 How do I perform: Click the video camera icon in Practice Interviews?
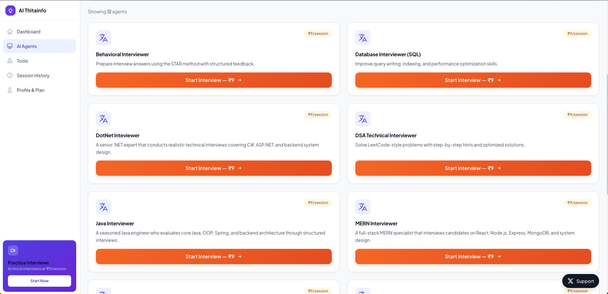[13, 250]
